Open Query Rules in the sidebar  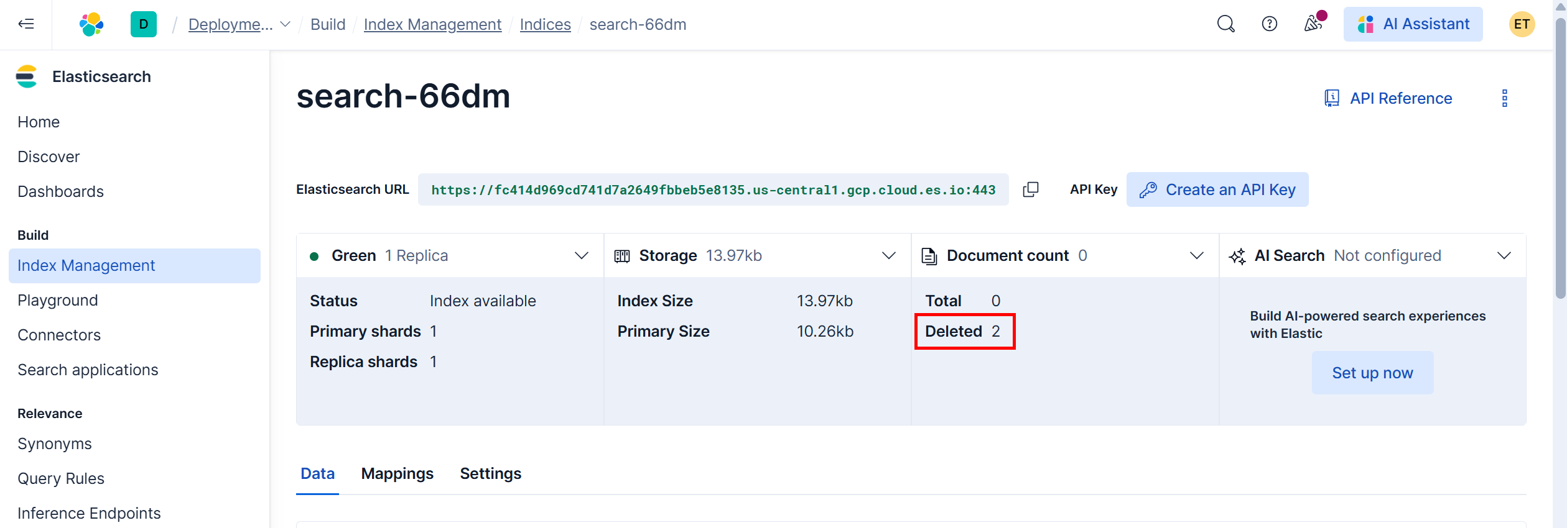coord(60,479)
